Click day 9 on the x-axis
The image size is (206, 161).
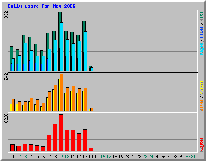(x=62, y=157)
